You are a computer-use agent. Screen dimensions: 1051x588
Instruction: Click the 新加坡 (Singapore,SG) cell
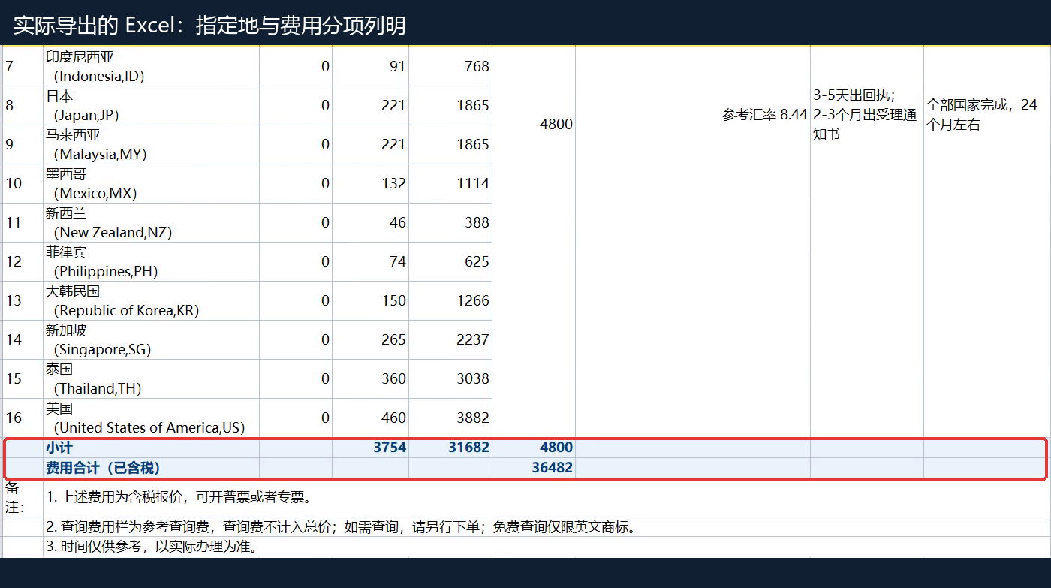(x=151, y=339)
